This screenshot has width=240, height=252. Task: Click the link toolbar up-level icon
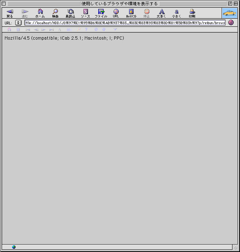(60, 30)
